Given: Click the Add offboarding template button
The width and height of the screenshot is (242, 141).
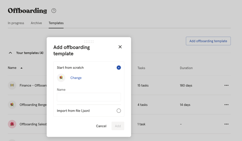Looking at the screenshot, I should 208,41.
